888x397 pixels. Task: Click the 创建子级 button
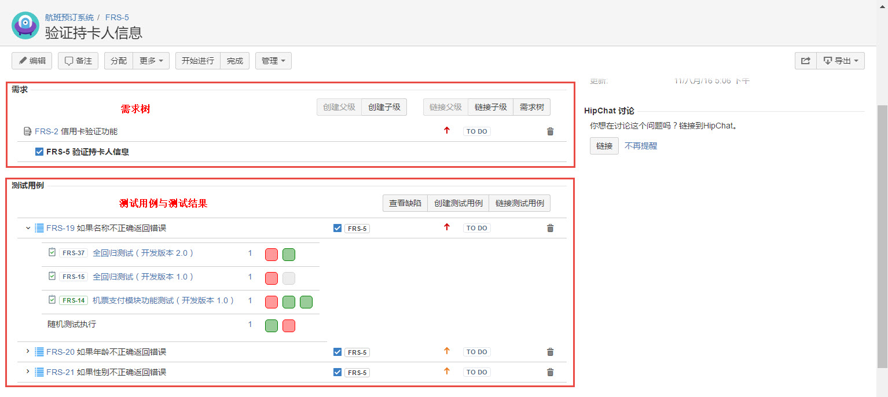(x=384, y=107)
